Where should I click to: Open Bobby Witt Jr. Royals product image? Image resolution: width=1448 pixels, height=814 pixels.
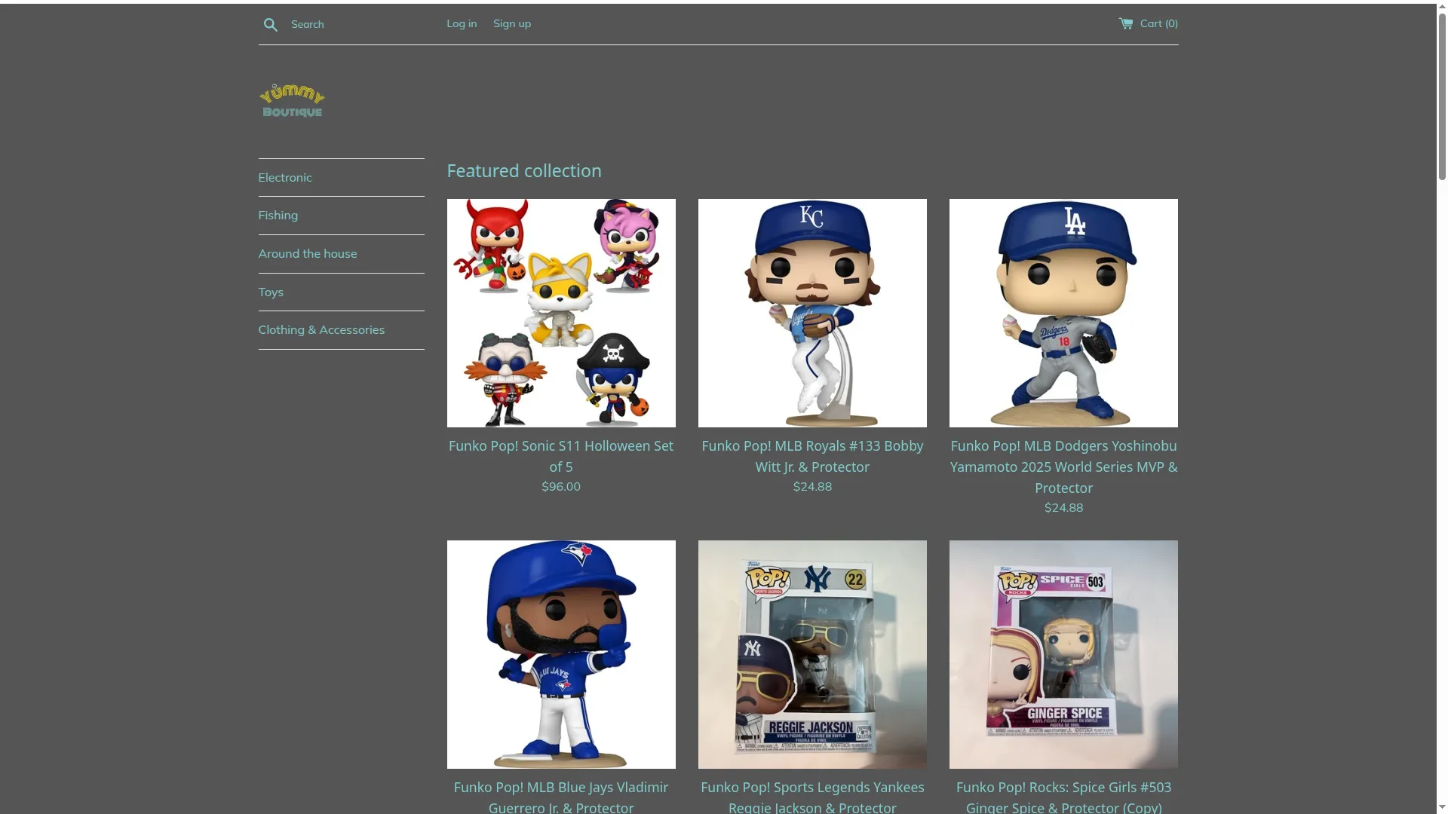(x=812, y=313)
